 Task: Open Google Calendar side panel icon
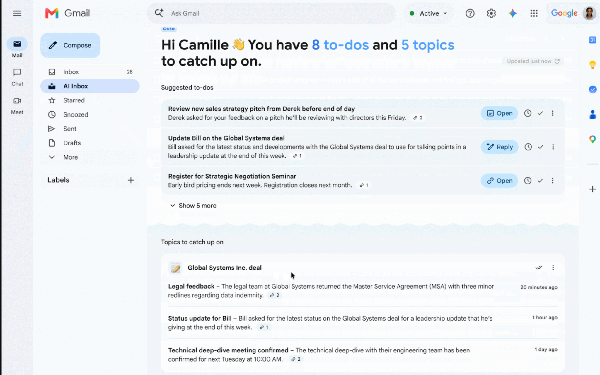pos(592,40)
